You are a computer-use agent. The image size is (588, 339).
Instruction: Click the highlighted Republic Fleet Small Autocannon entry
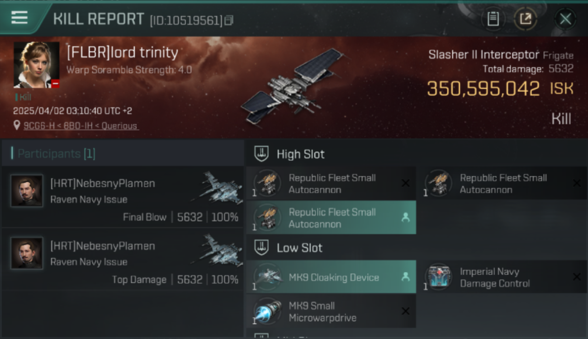tap(331, 217)
